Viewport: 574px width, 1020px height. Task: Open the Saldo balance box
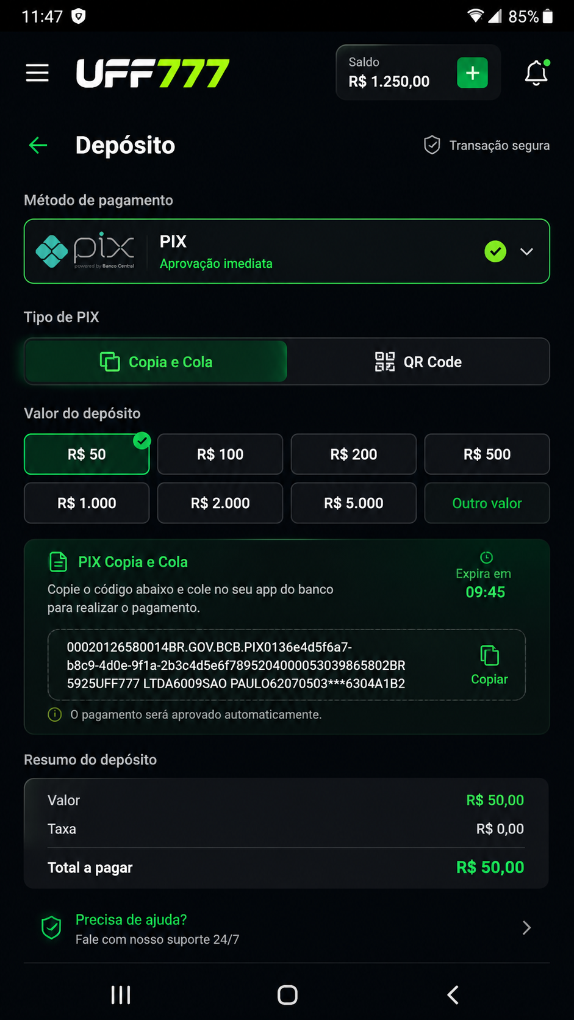418,73
